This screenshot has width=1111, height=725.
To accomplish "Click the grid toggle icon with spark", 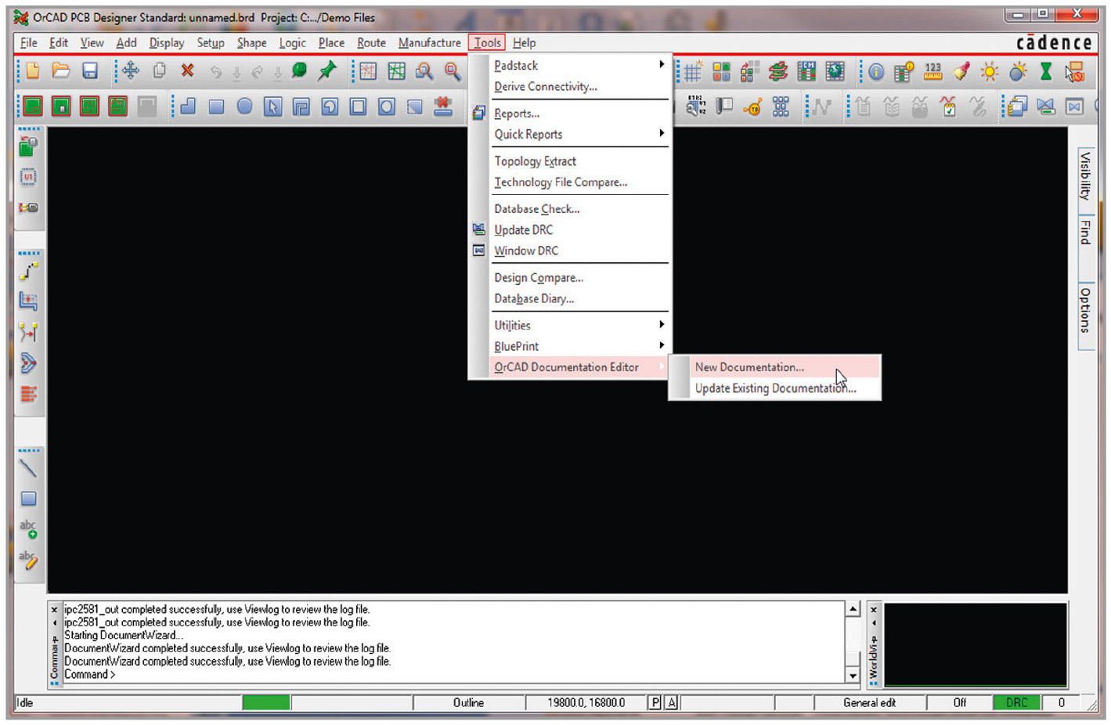I will (x=693, y=72).
